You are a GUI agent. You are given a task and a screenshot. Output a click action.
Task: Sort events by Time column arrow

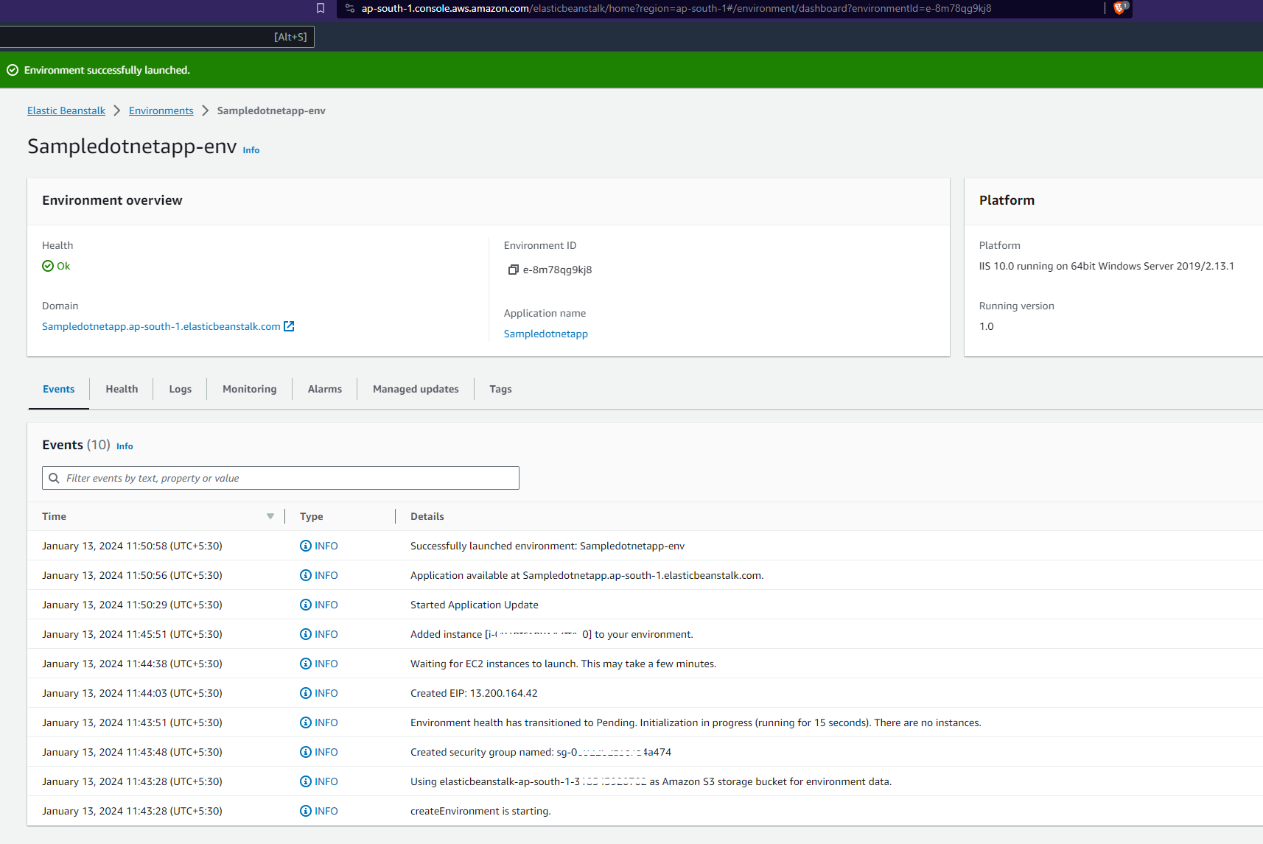click(270, 516)
